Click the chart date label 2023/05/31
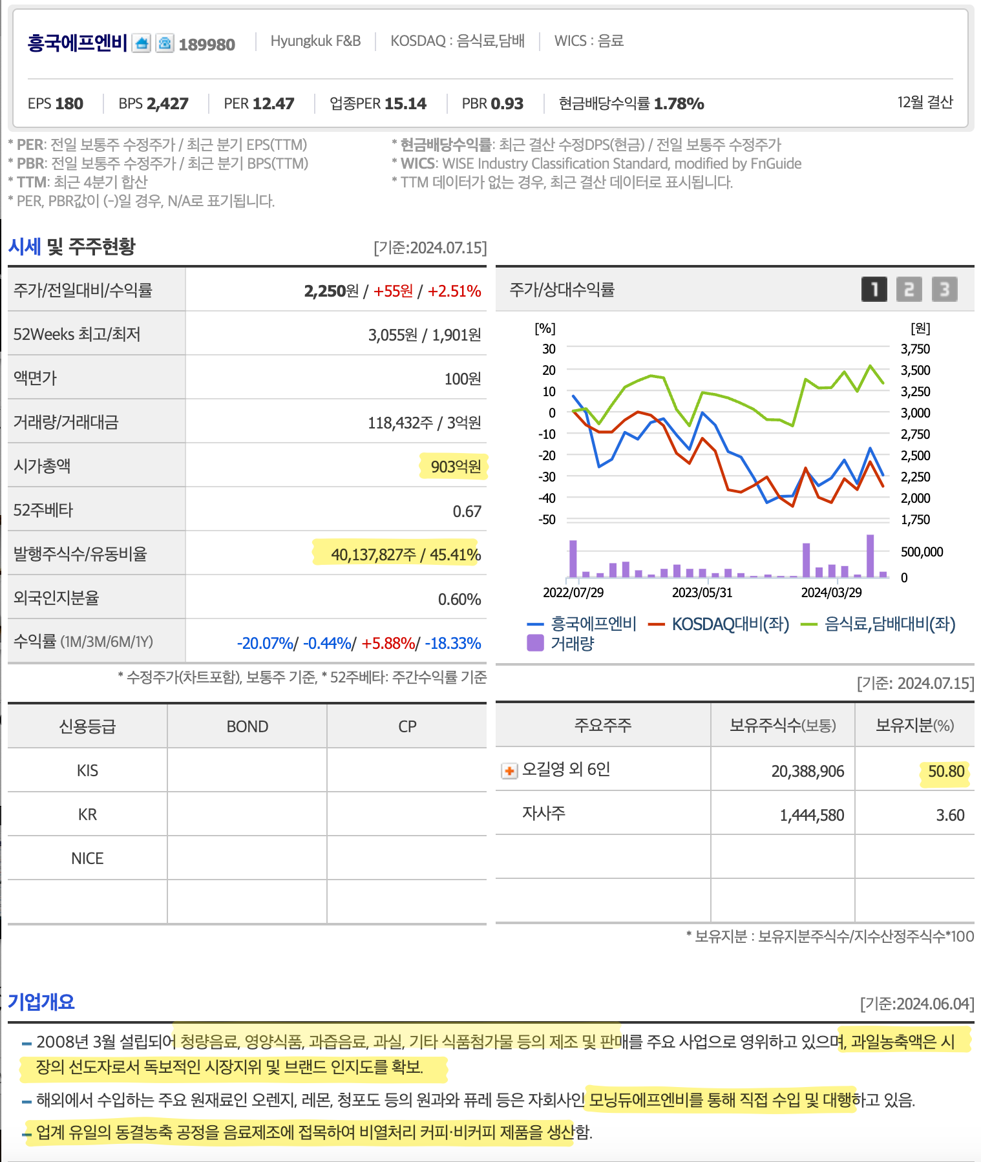Screen dimensions: 981x1162 coord(702,593)
